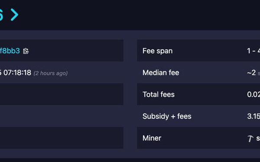Select the fee span value starting with '1 -'
This screenshot has width=260, height=162.
point(253,51)
